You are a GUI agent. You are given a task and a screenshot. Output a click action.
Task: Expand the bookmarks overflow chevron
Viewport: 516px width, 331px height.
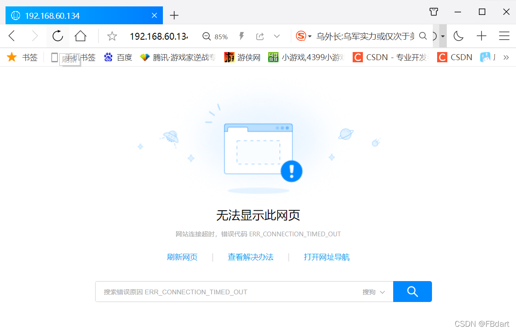click(x=506, y=57)
